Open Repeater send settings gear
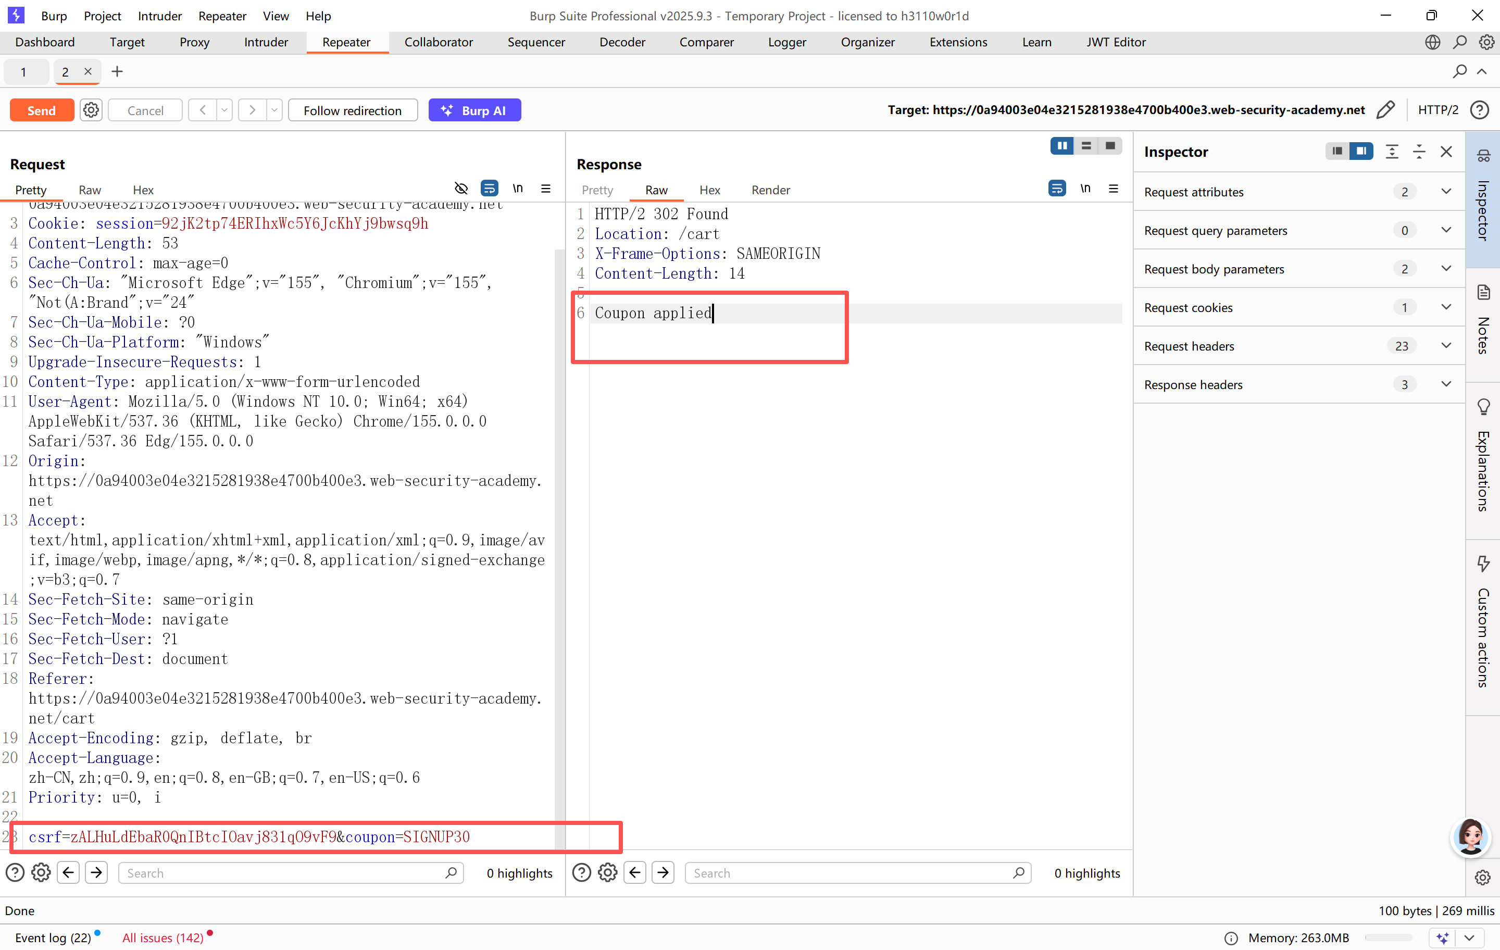Viewport: 1500px width, 950px height. point(91,110)
